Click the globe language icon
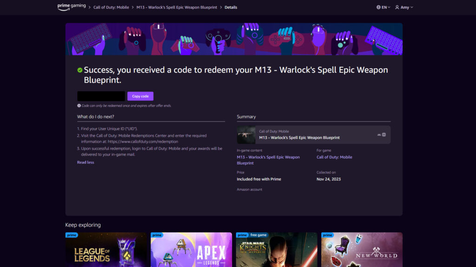The image size is (476, 267). (379, 7)
